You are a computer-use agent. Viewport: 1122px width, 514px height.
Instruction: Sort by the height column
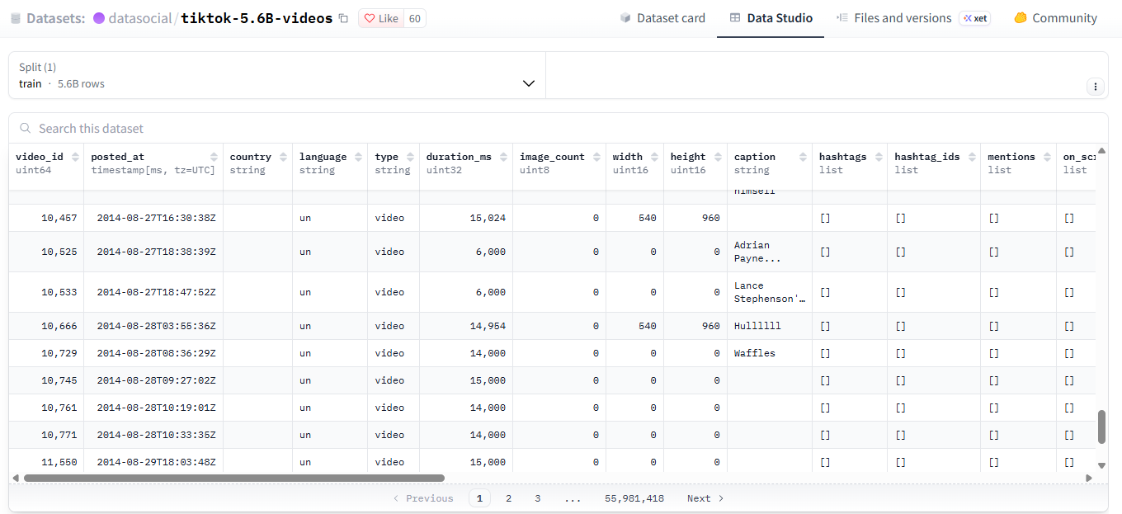click(718, 157)
